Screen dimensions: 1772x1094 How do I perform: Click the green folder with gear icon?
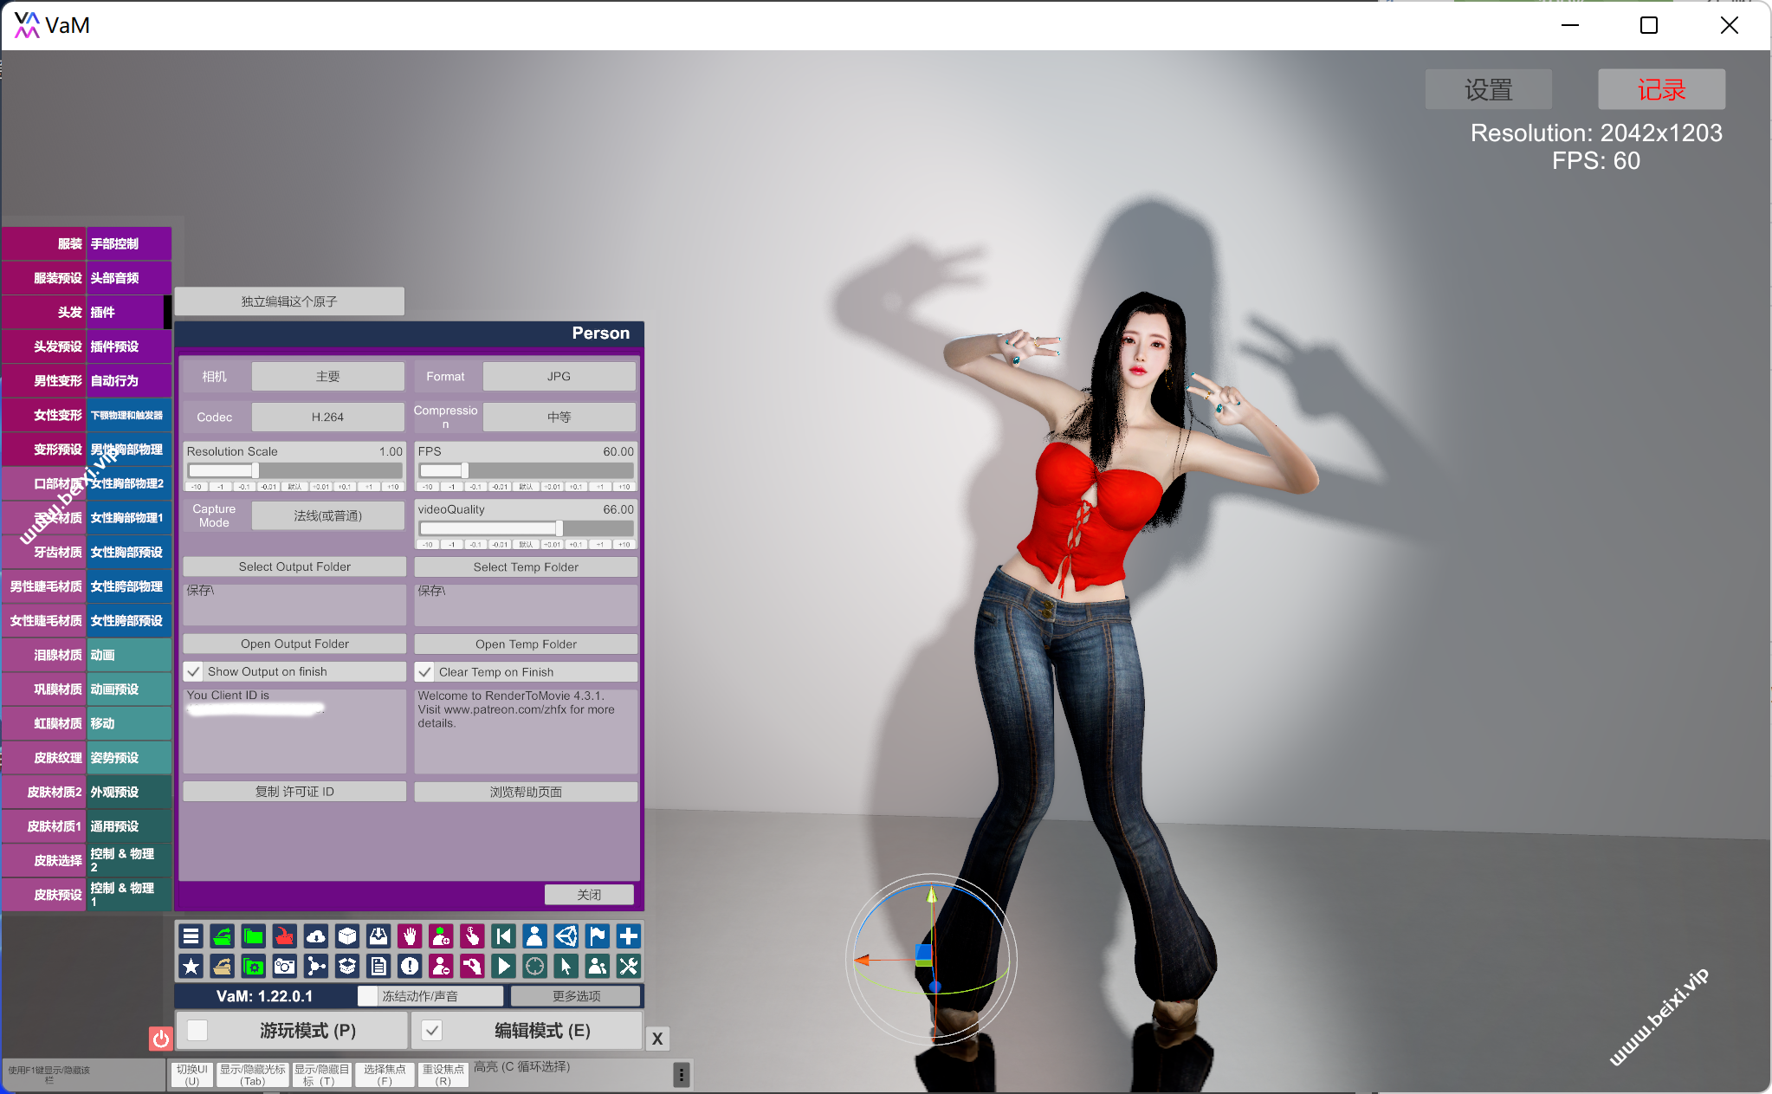[x=254, y=967]
